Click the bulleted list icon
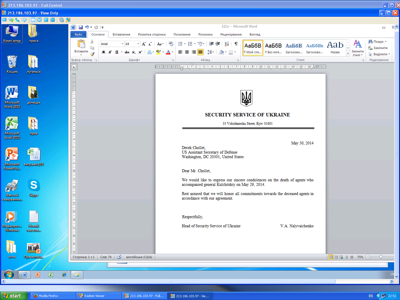 [x=180, y=44]
